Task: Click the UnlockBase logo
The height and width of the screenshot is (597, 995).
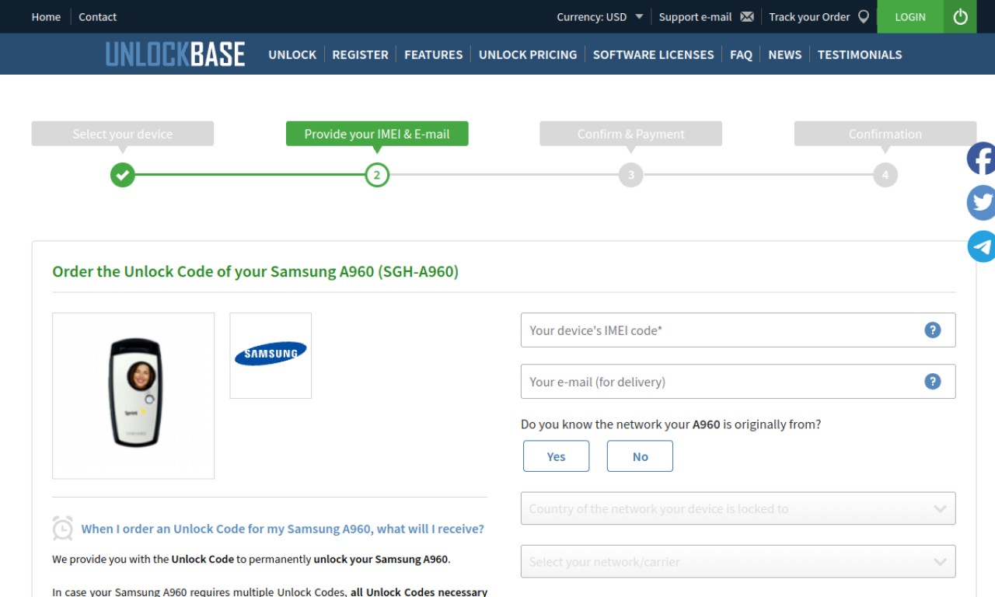Action: (175, 54)
